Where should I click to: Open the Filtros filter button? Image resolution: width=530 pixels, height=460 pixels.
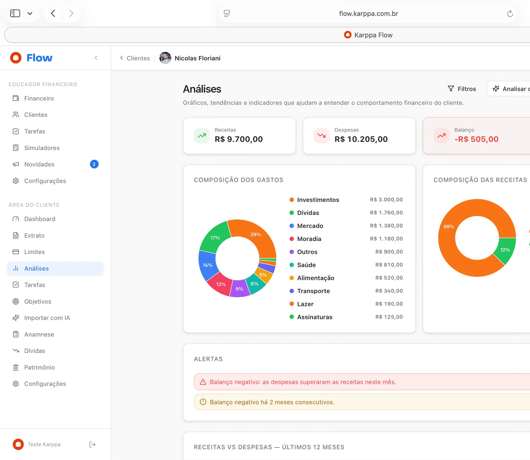coord(462,89)
